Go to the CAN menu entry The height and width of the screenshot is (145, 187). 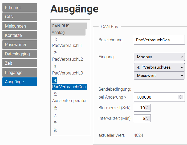20,17
